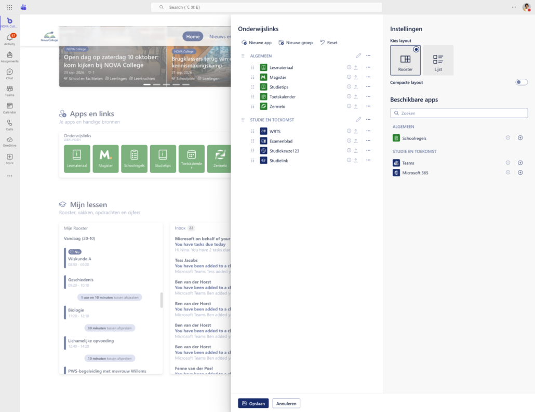Viewport: 535px width, 412px height.
Task: Click the Reset button
Action: [x=329, y=42]
